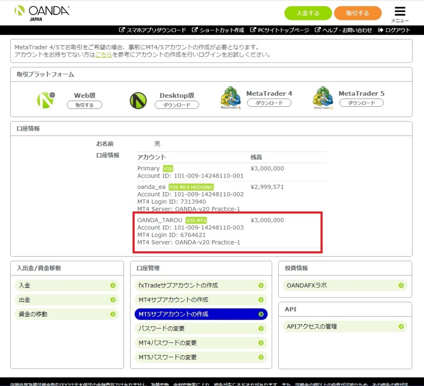Open MT4パスワードの変更

click(201, 343)
